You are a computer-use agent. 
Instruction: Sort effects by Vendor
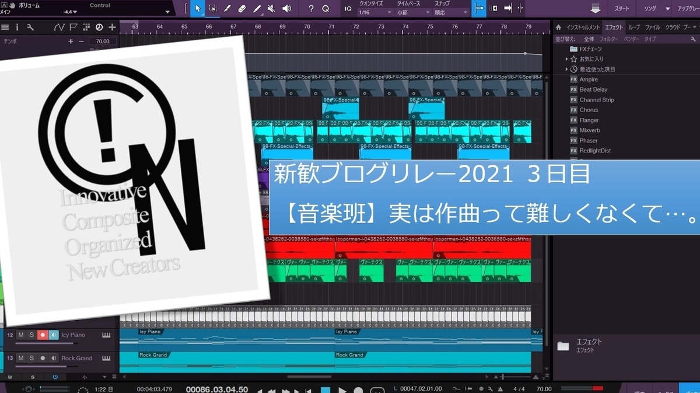click(631, 39)
